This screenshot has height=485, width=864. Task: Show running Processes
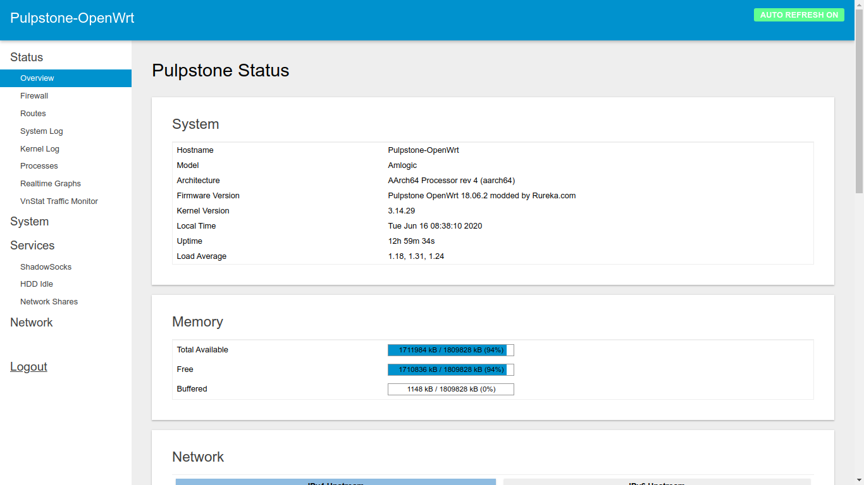(x=39, y=166)
